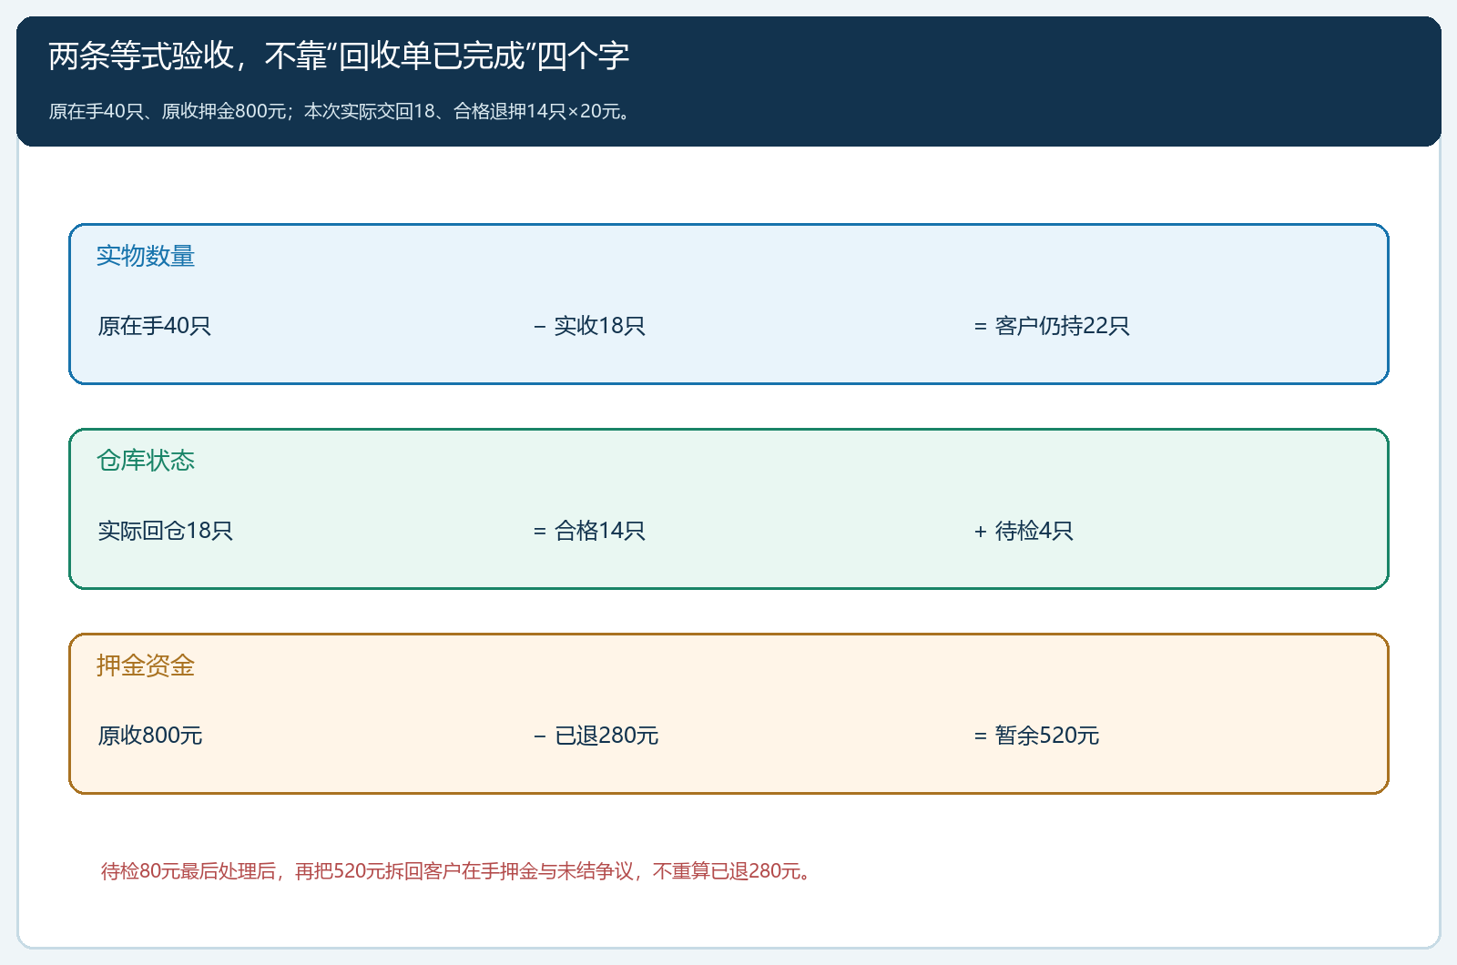Screen dimensions: 1457x965
Task: Select the "原收800元" term
Action: point(150,736)
